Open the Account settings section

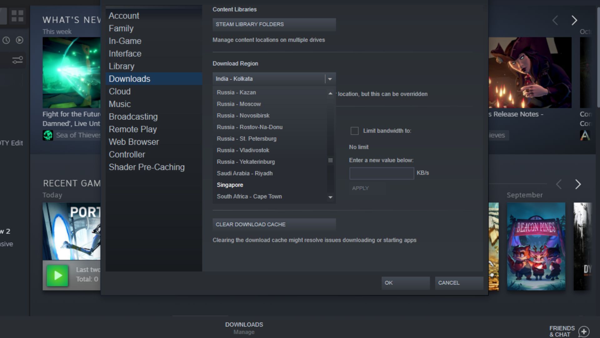[x=124, y=16]
